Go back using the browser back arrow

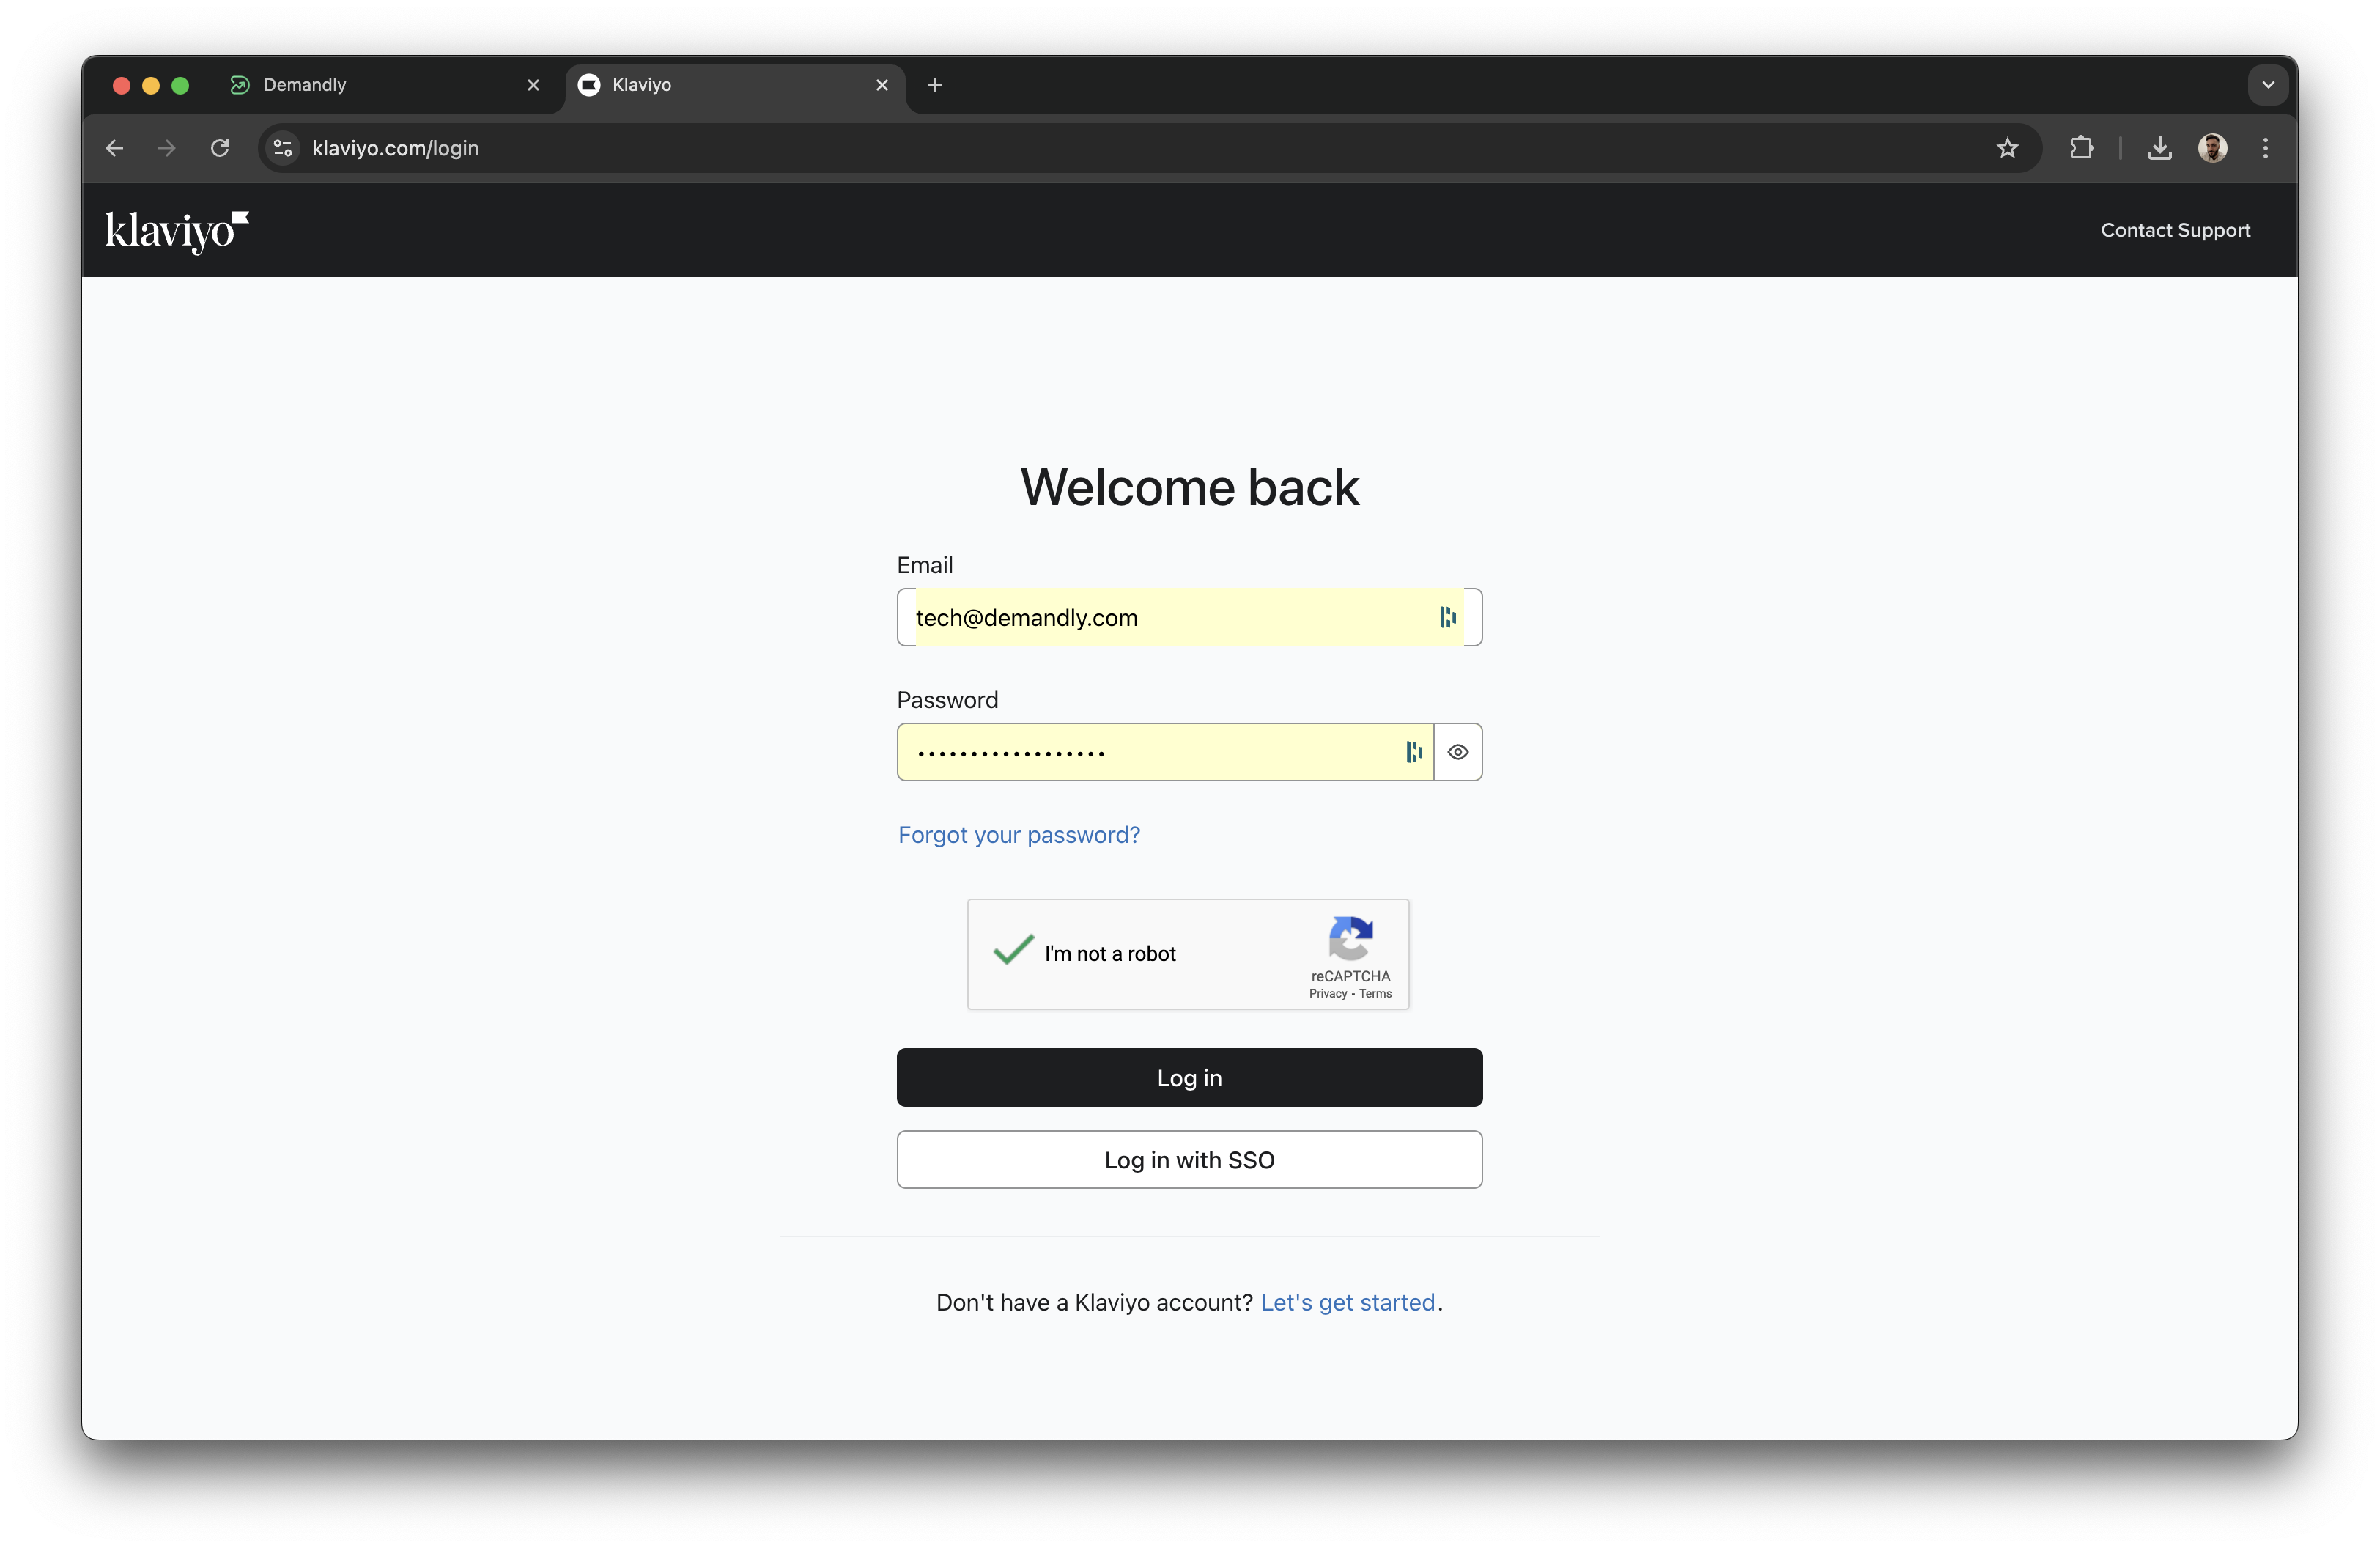114,148
